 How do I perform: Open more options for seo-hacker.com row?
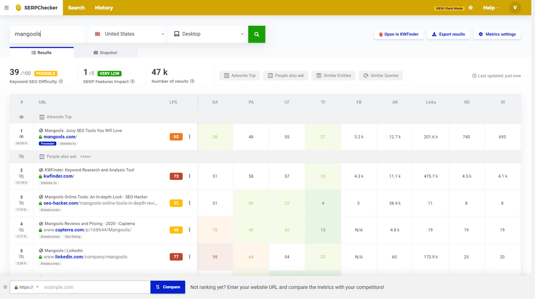pyautogui.click(x=189, y=203)
